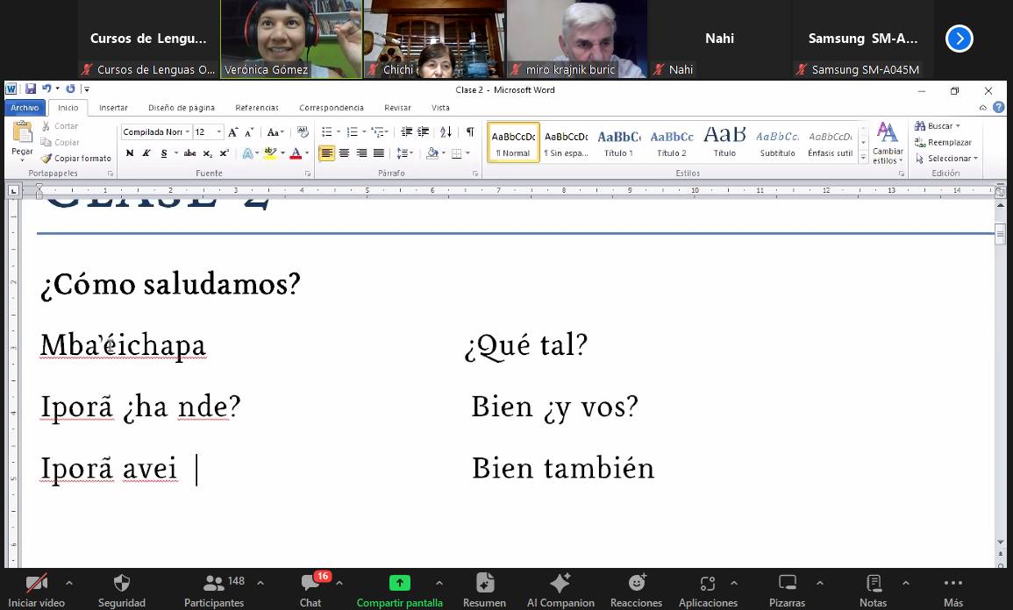
Task: Show next participants with blue arrow
Action: [x=959, y=39]
